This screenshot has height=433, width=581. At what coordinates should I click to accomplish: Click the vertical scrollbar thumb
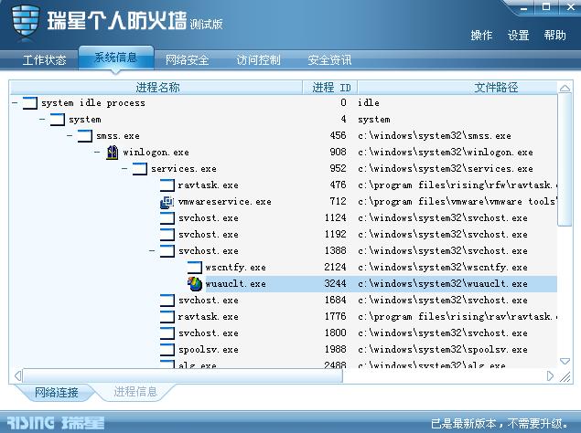pyautogui.click(x=565, y=160)
